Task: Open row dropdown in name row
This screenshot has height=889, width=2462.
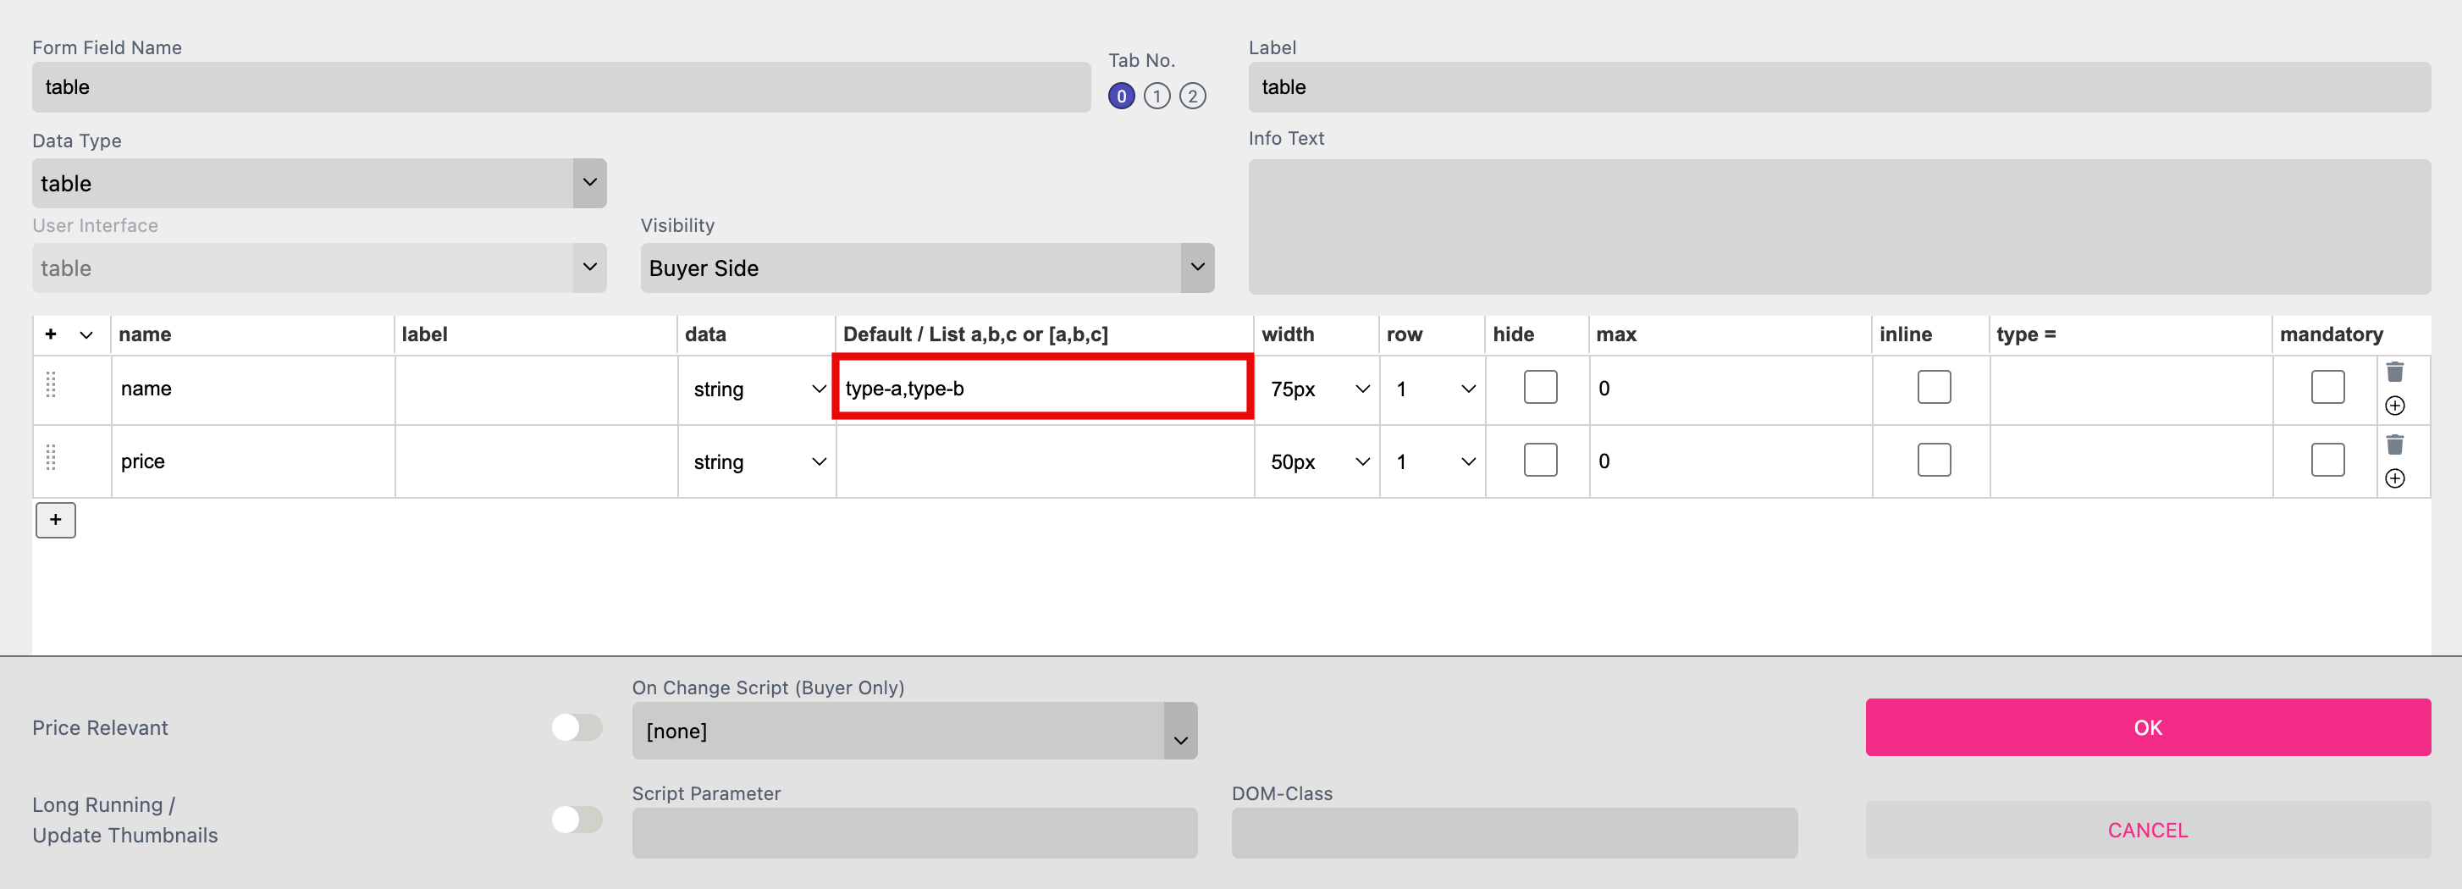Action: (1433, 389)
